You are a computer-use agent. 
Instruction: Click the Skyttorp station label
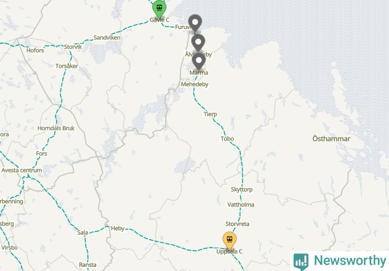coord(242,190)
